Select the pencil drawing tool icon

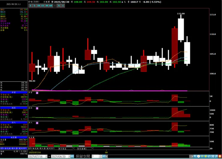[216, 156]
